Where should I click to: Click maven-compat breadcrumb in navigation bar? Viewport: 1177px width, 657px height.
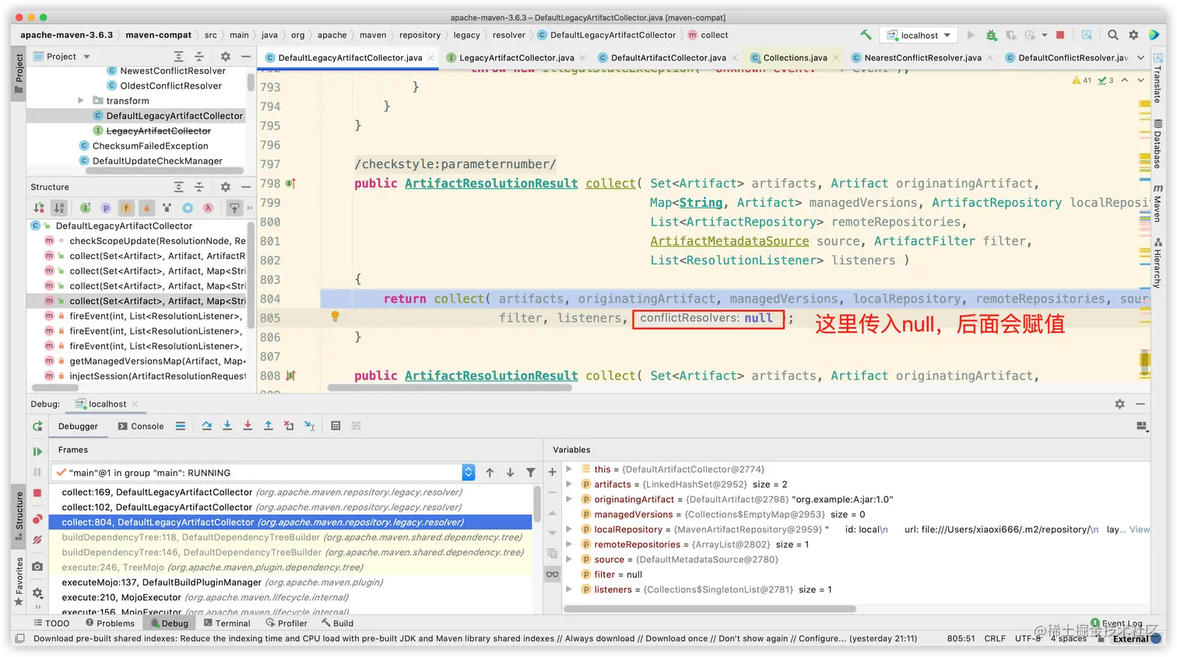[x=158, y=35]
